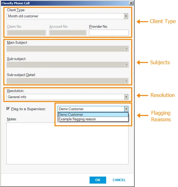Click the disabled Account No field

[68, 33]
